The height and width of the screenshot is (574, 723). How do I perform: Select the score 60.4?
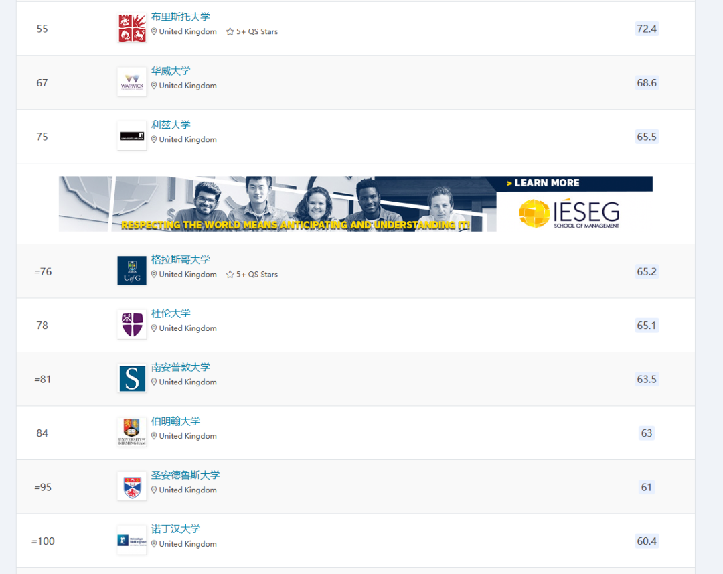tap(647, 541)
